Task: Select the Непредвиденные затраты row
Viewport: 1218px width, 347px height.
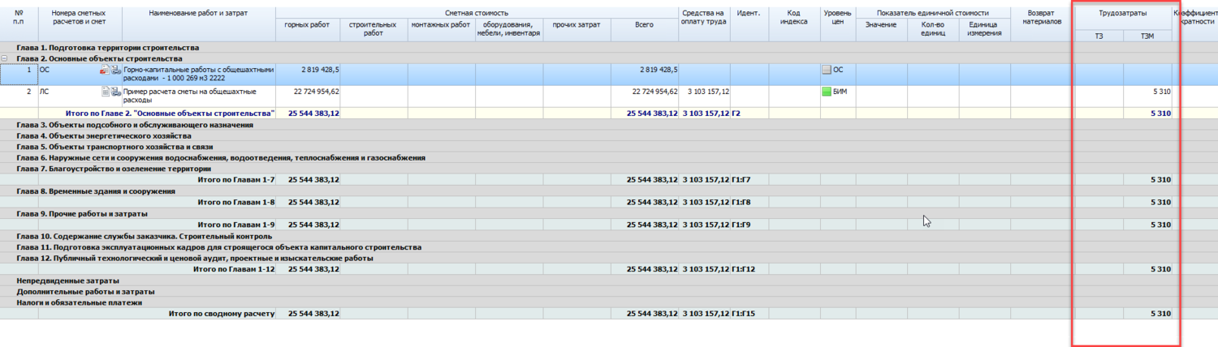Action: point(609,281)
